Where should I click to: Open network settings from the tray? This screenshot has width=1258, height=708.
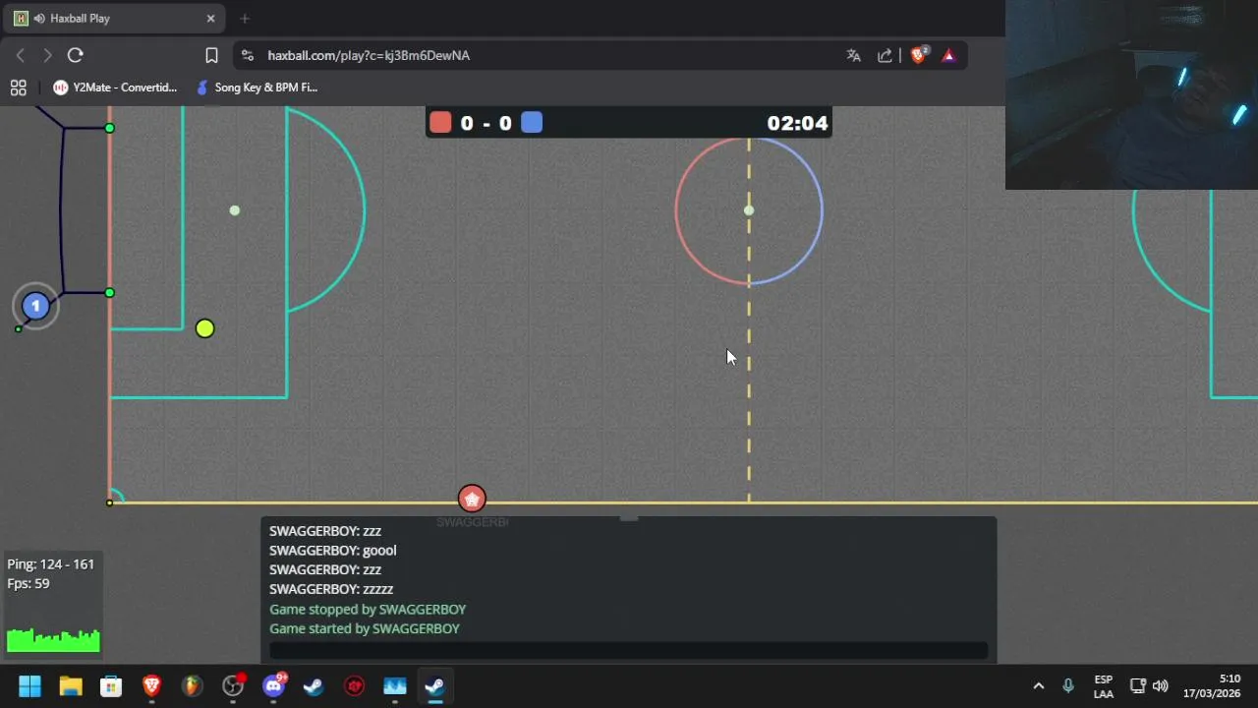tap(1138, 686)
